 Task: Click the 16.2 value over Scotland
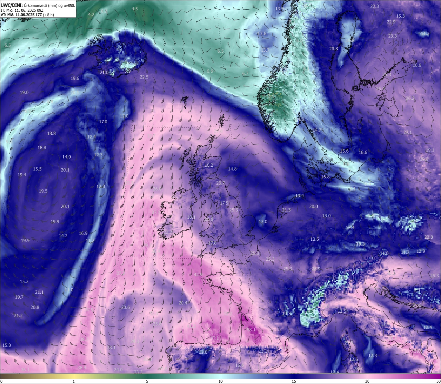tap(209, 165)
